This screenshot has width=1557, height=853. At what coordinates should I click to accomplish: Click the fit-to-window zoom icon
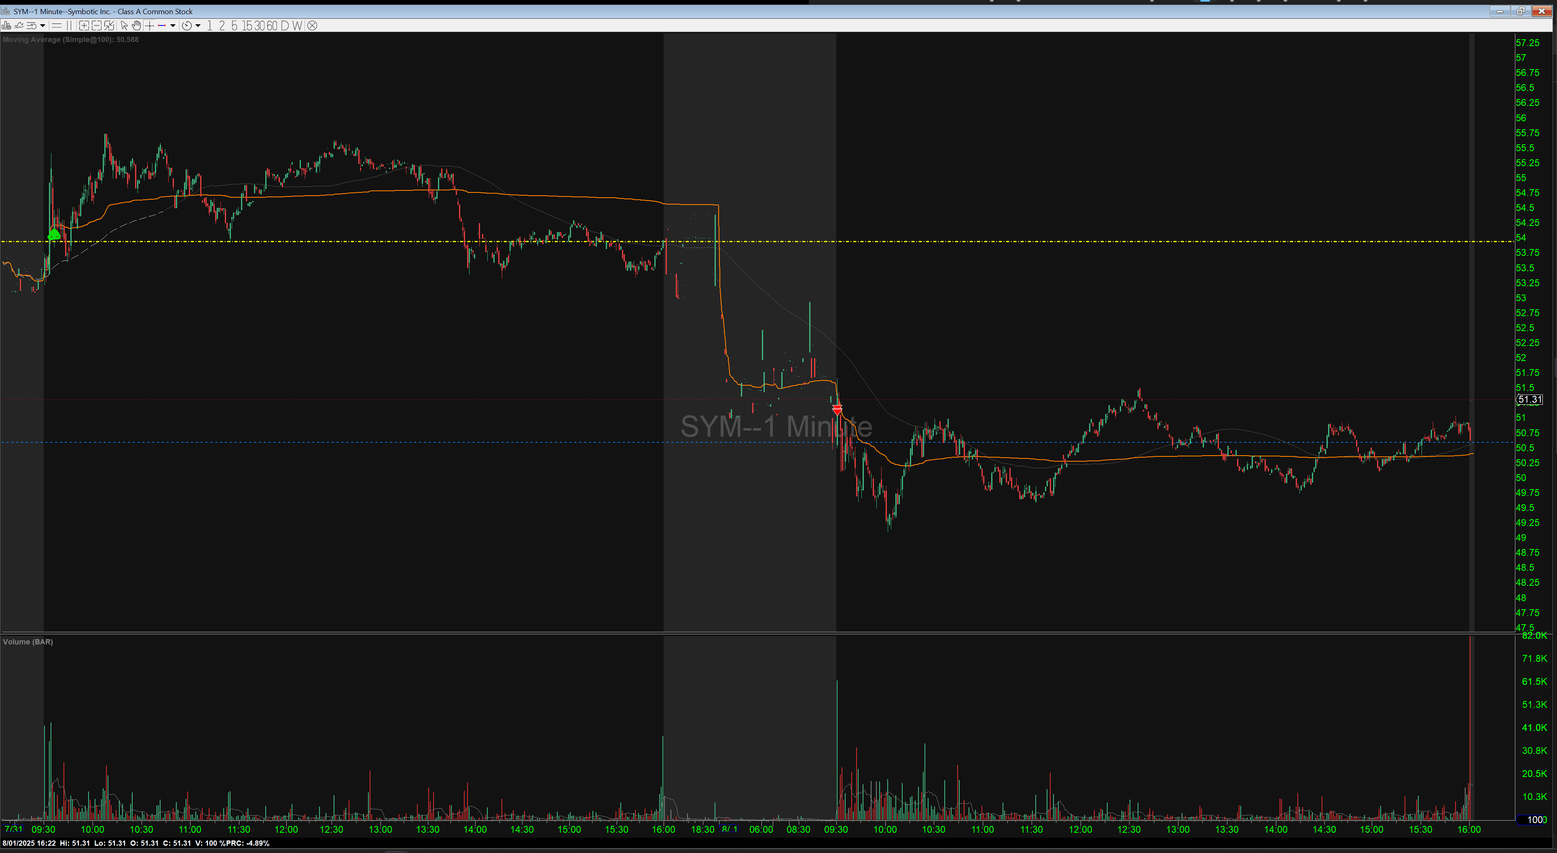[x=109, y=25]
